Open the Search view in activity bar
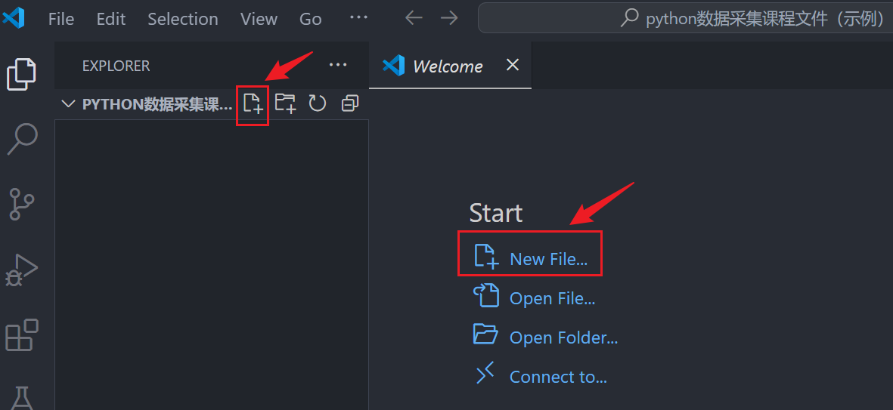 (22, 139)
